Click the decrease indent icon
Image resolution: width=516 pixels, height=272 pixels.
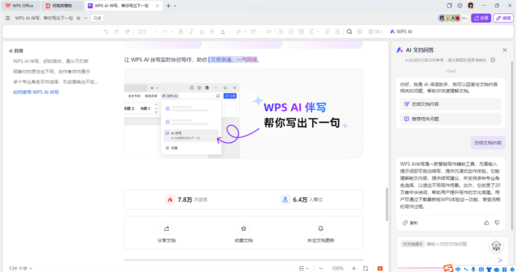327,32
